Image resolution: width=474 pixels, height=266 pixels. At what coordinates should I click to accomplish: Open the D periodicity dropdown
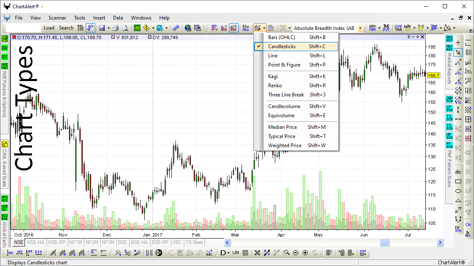click(x=225, y=253)
